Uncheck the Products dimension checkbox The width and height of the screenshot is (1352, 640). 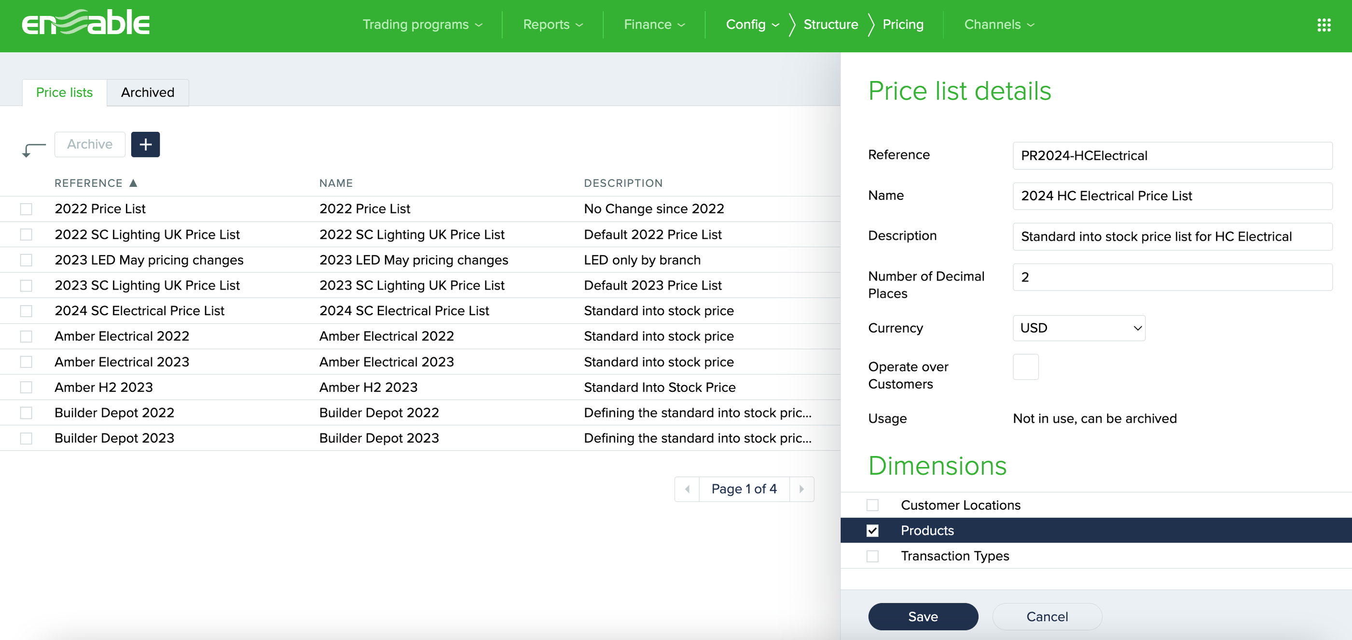(x=872, y=530)
